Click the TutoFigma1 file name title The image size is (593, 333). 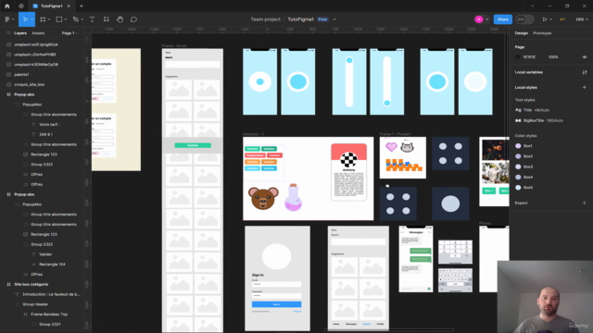[300, 19]
